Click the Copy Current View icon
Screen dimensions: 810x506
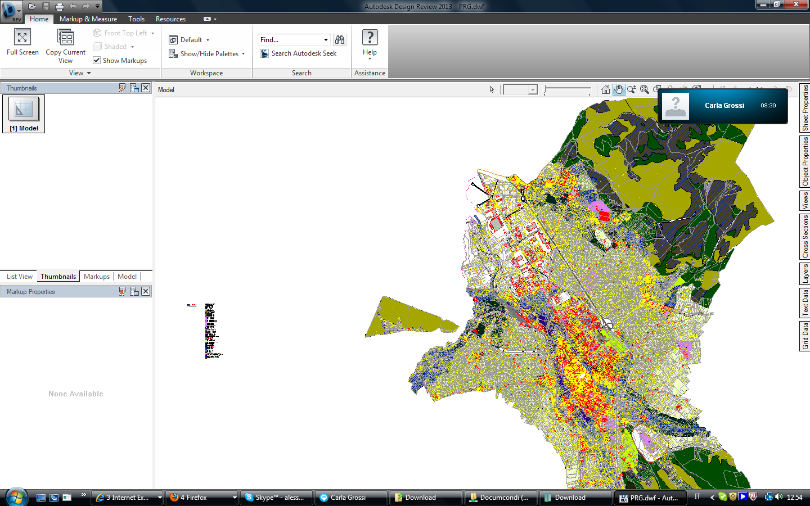tap(65, 38)
